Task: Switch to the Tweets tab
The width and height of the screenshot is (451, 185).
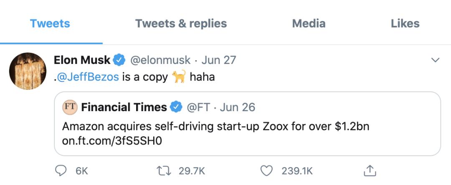Action: [x=50, y=23]
